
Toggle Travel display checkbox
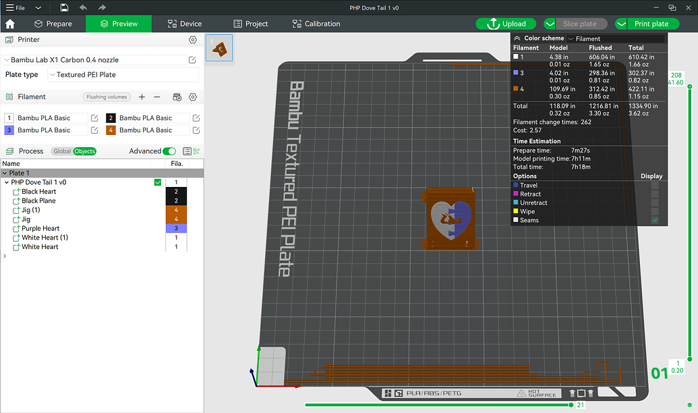655,186
